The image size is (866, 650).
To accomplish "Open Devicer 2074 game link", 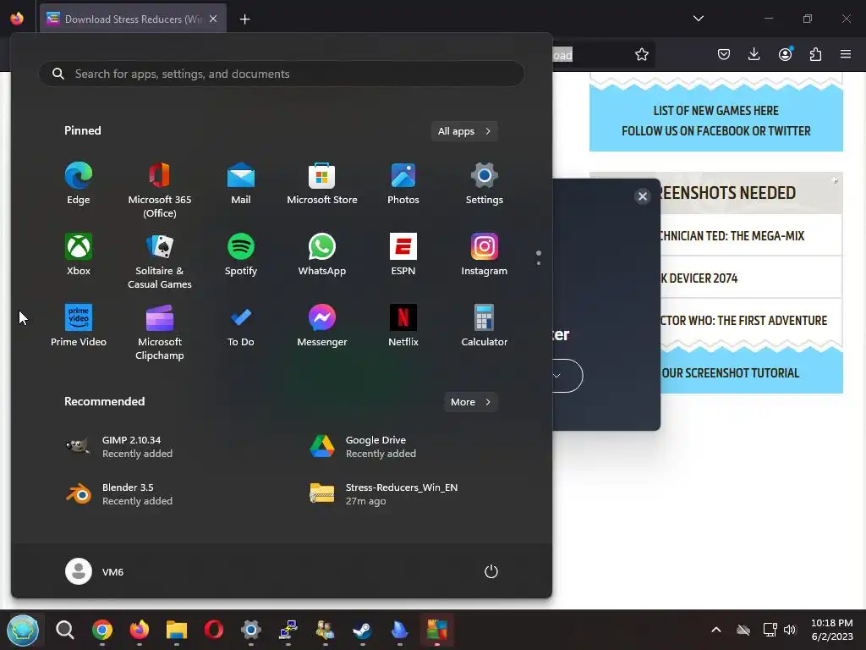I will tap(699, 278).
